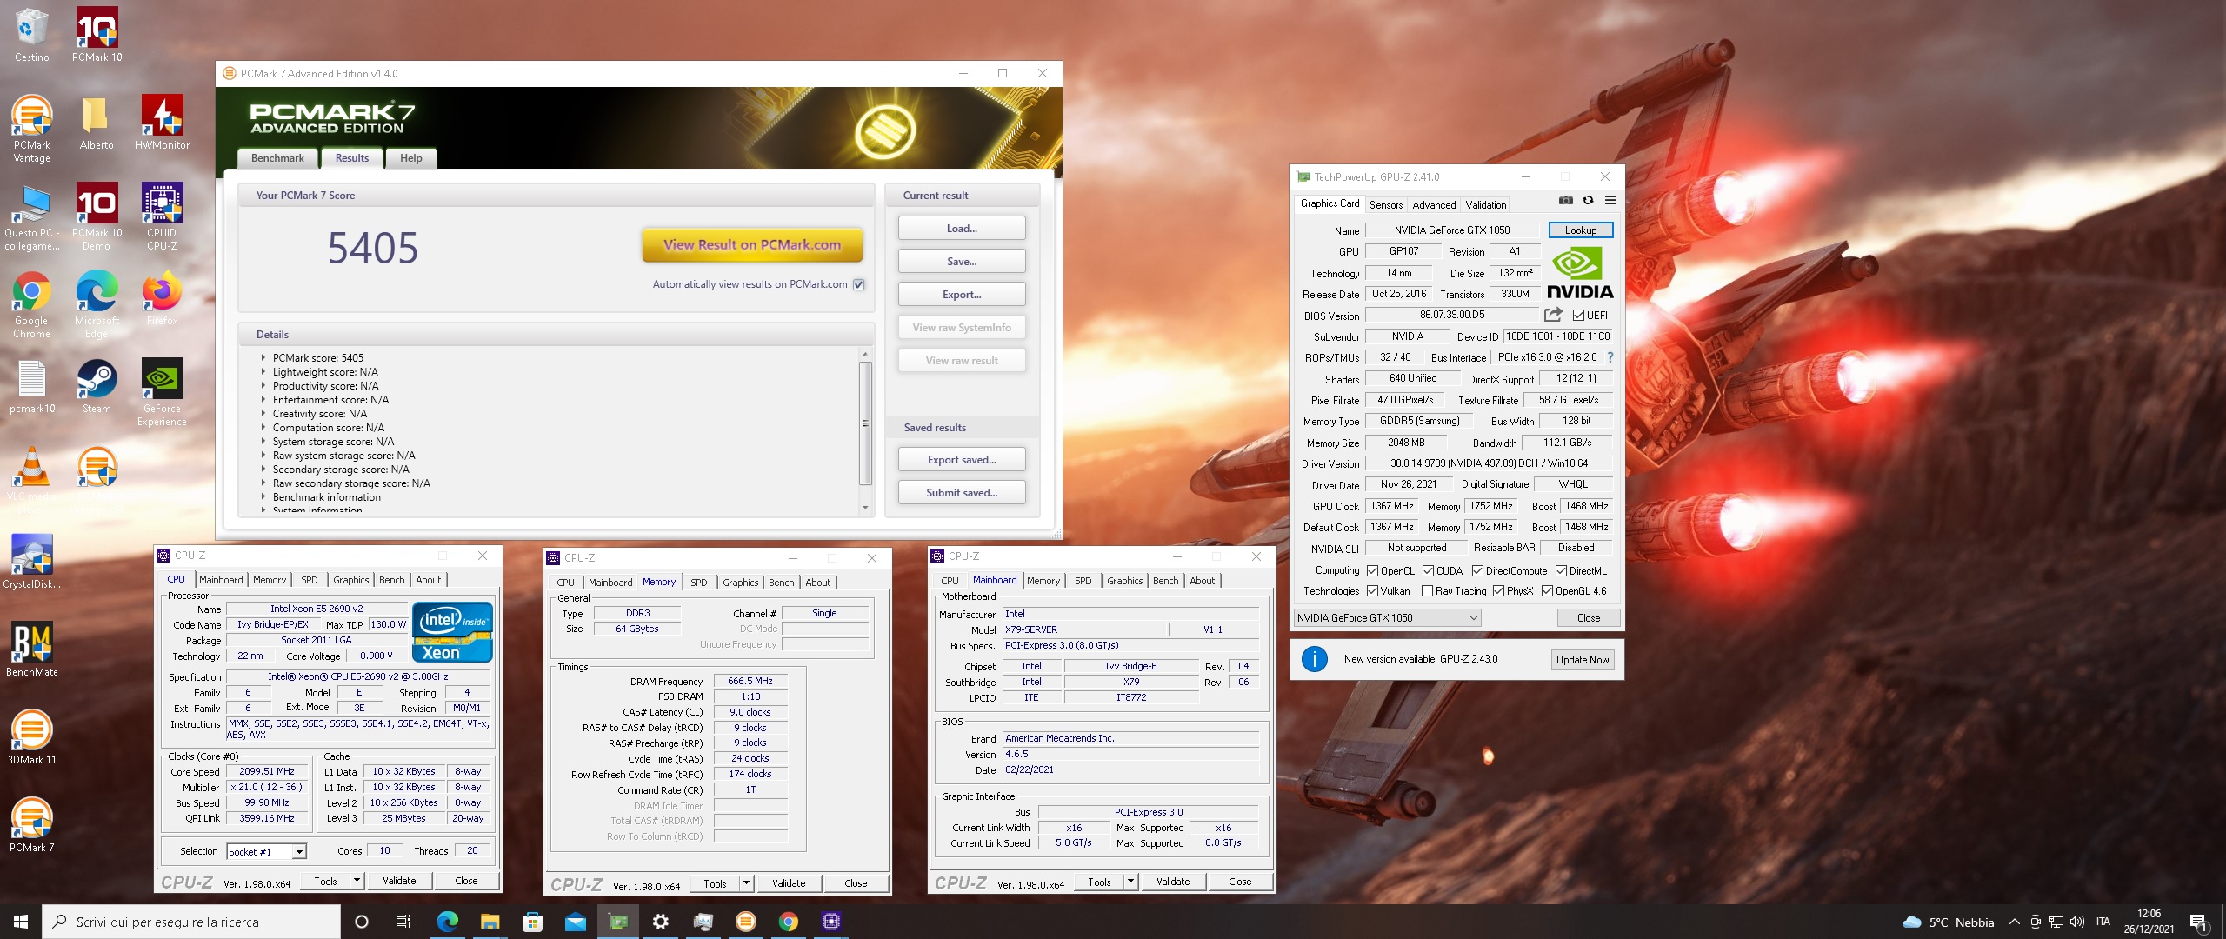Click the GPU-Z screenshot camera icon

[x=1566, y=200]
